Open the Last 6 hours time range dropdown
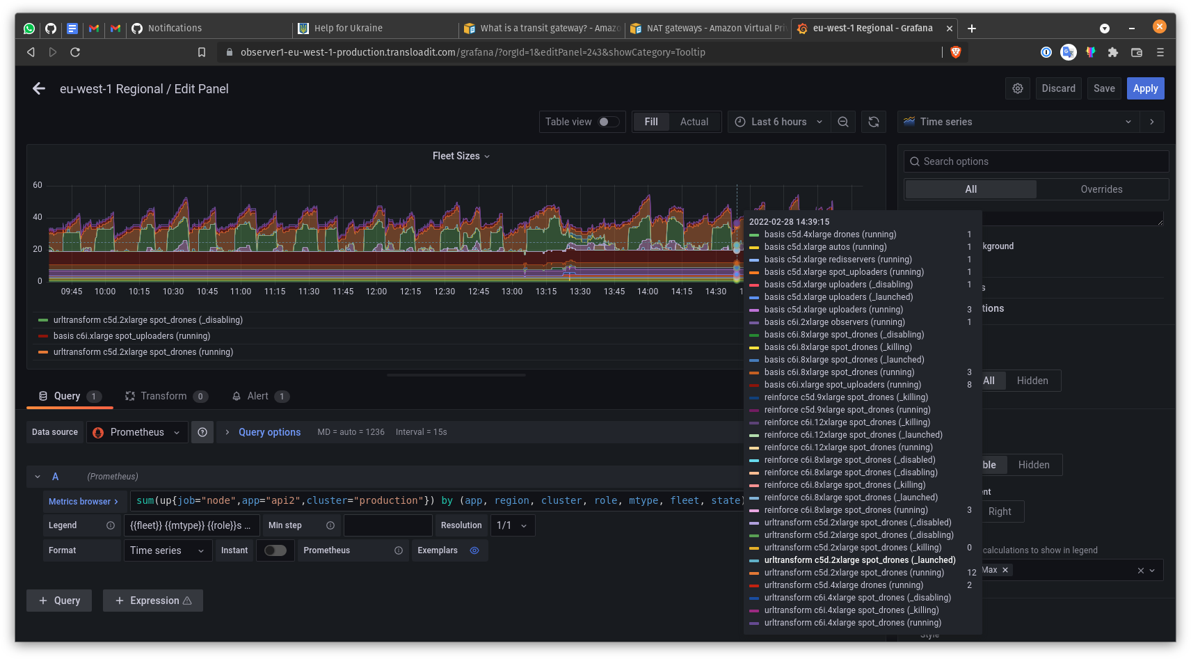The image size is (1191, 659). coord(778,122)
